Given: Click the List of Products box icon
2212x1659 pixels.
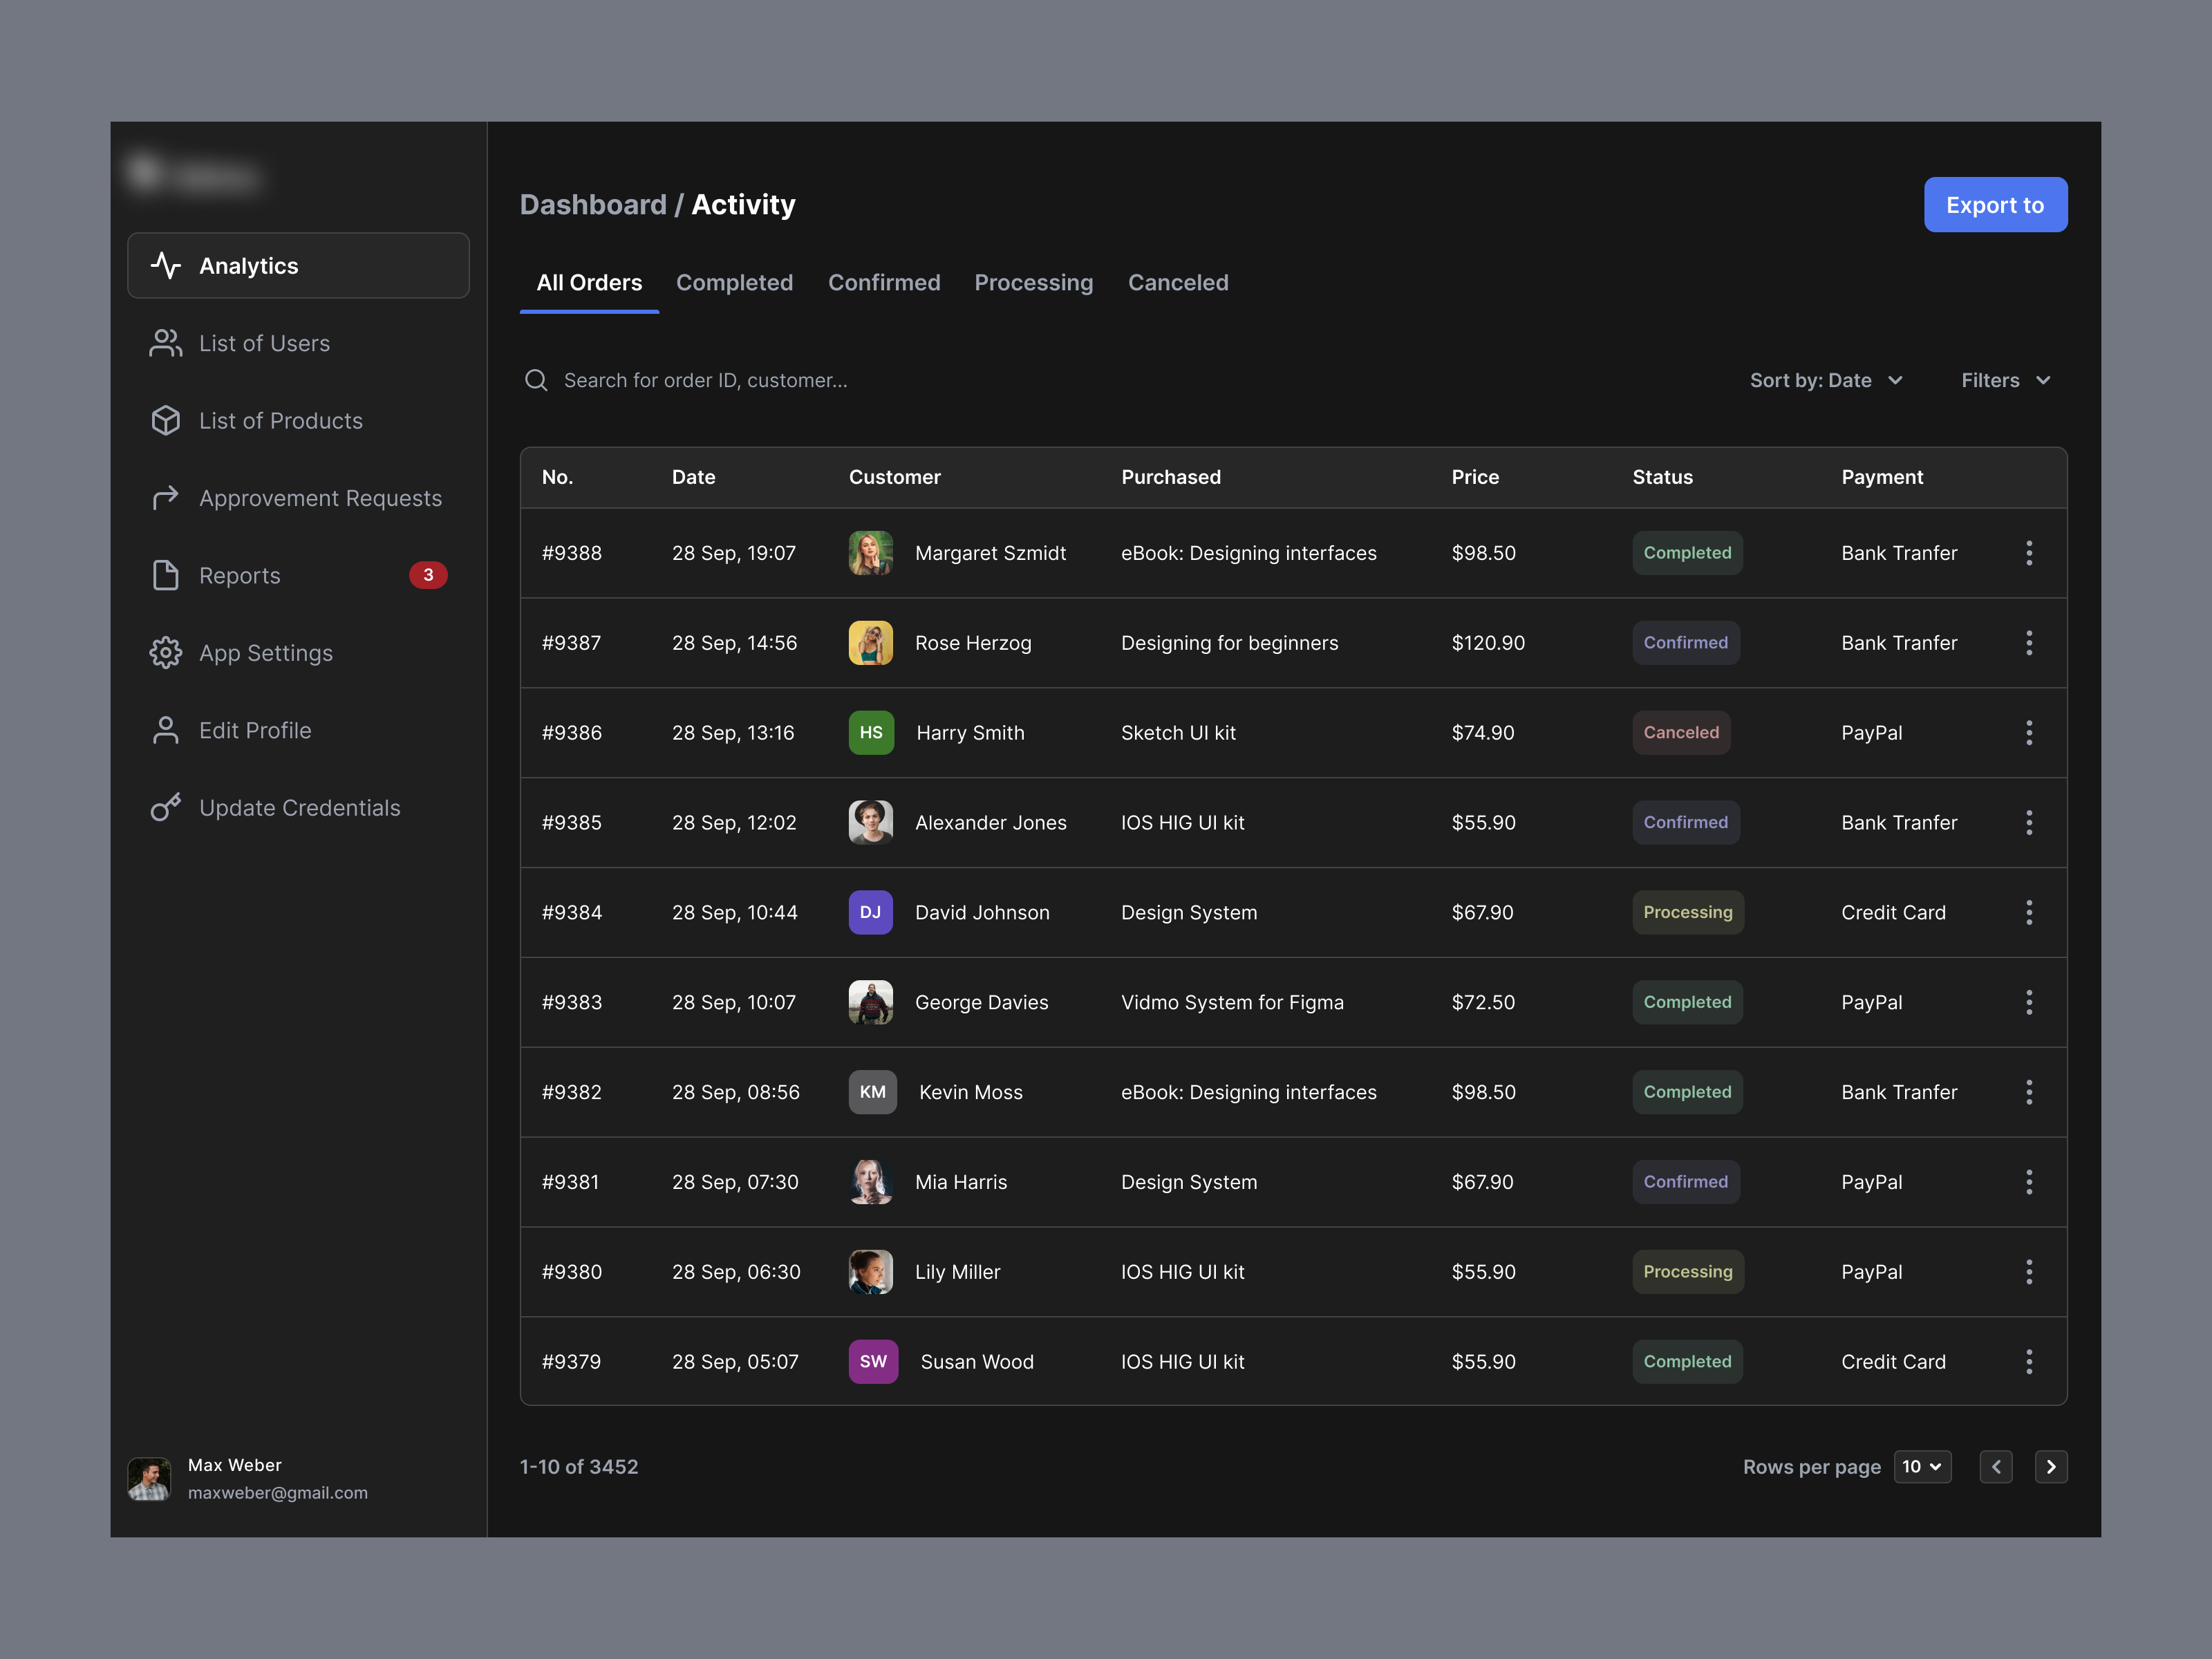Looking at the screenshot, I should [x=165, y=421].
